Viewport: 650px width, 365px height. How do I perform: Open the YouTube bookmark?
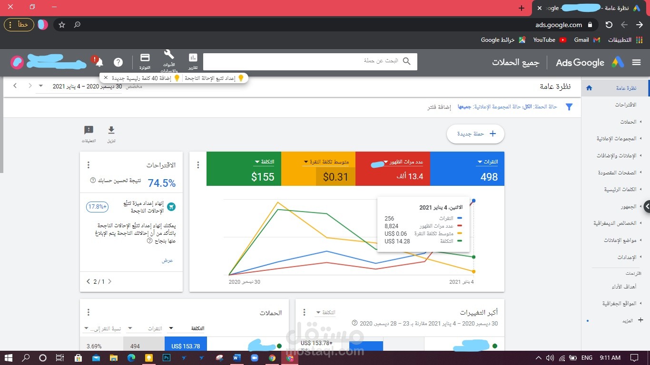550,40
